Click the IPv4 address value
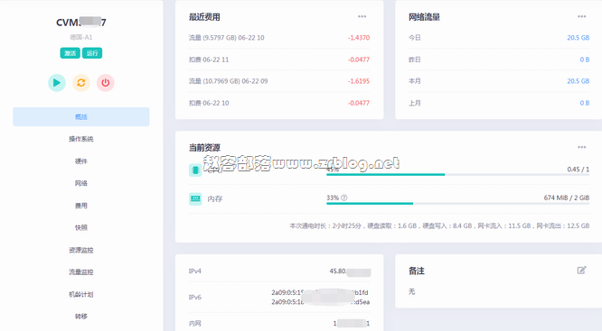The height and width of the screenshot is (331, 602). pyautogui.click(x=350, y=271)
